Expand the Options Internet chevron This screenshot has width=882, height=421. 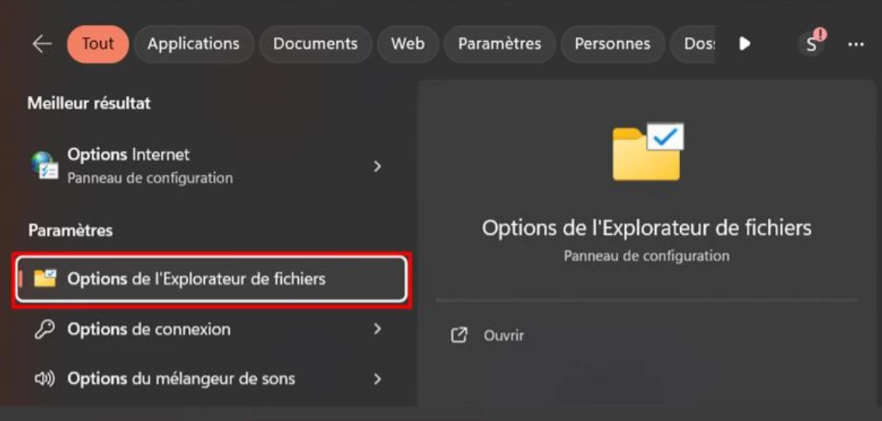(377, 166)
